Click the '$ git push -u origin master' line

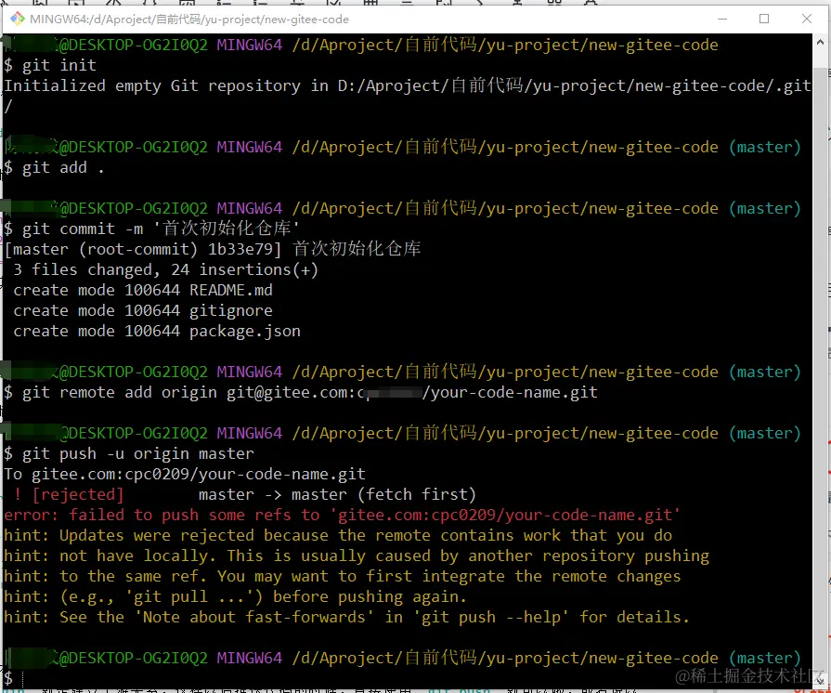point(129,454)
